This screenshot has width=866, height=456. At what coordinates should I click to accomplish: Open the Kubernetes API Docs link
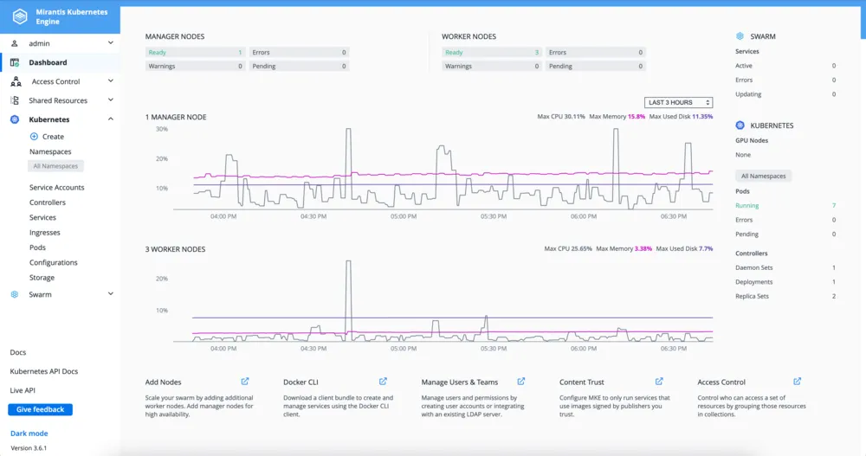click(x=43, y=371)
